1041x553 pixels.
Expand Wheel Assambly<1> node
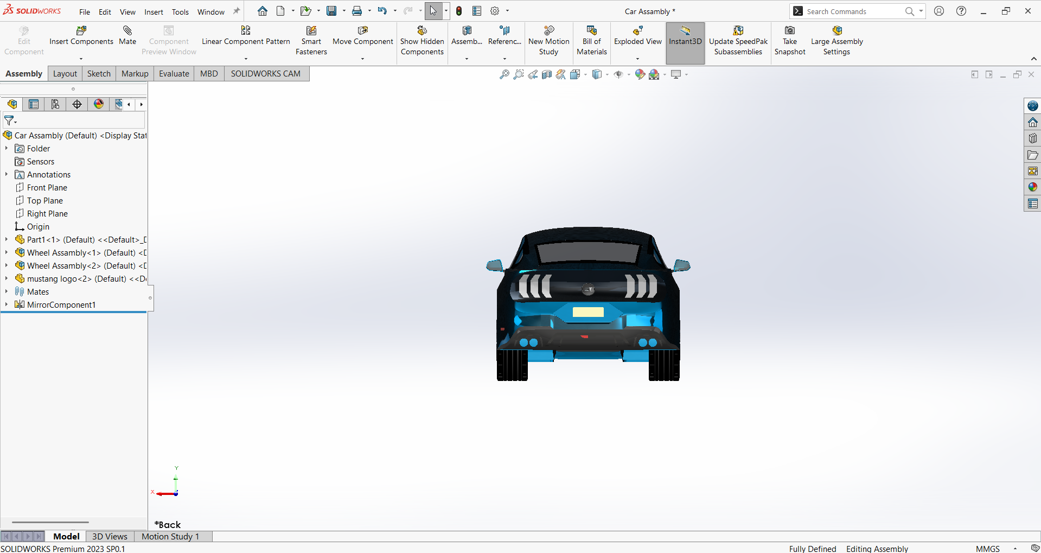pyautogui.click(x=7, y=252)
